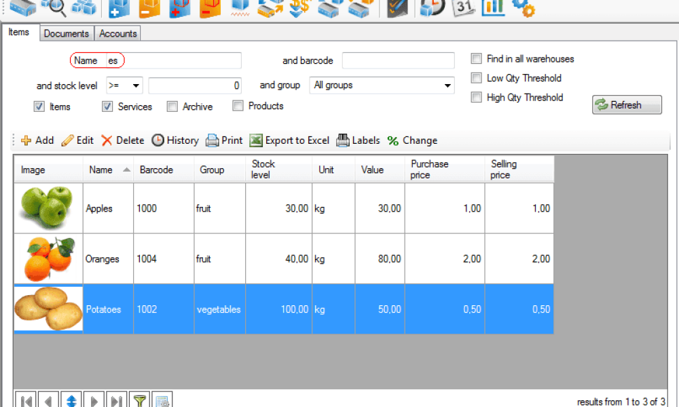
Task: Go to next page of results
Action: tap(94, 400)
